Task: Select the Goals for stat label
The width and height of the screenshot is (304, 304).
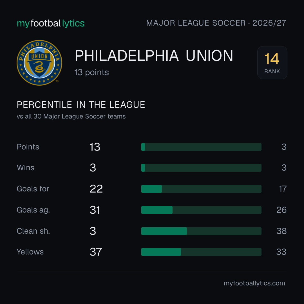Action: (33, 189)
